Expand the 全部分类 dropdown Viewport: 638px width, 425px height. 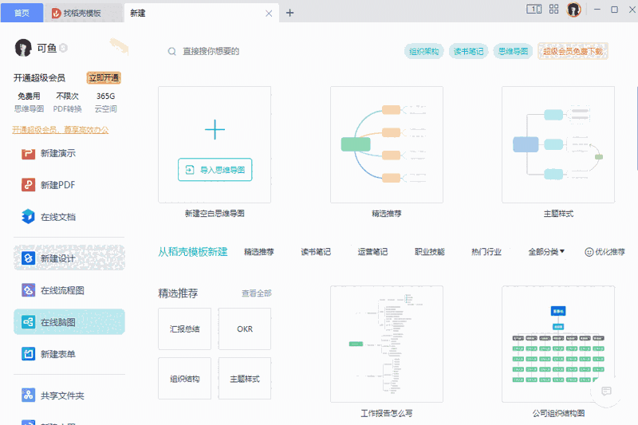[x=546, y=252]
